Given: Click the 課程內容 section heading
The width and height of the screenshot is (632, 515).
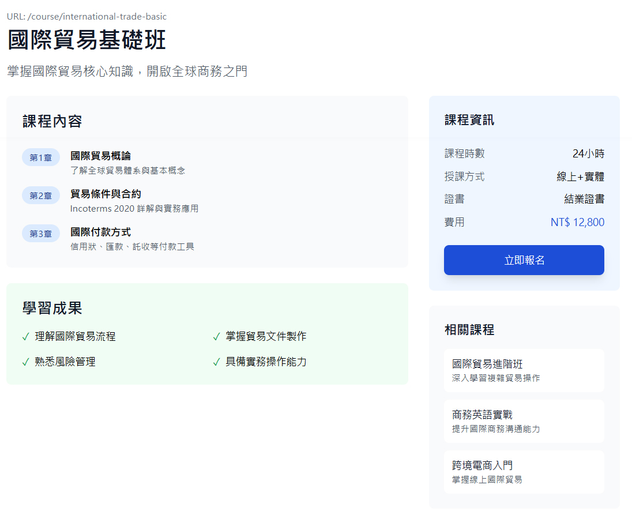Looking at the screenshot, I should point(52,122).
